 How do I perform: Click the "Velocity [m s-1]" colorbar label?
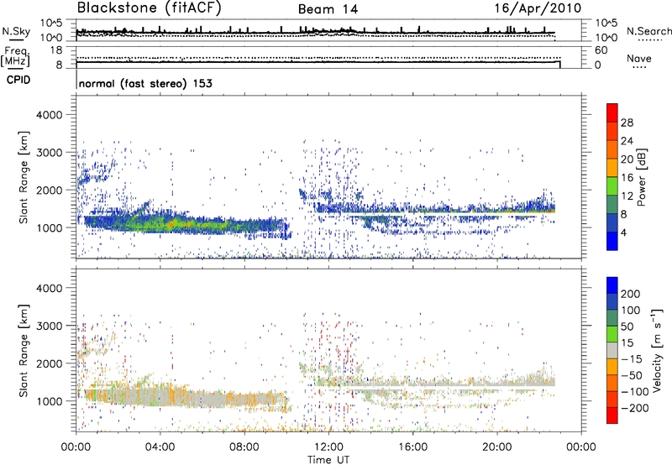(x=657, y=350)
